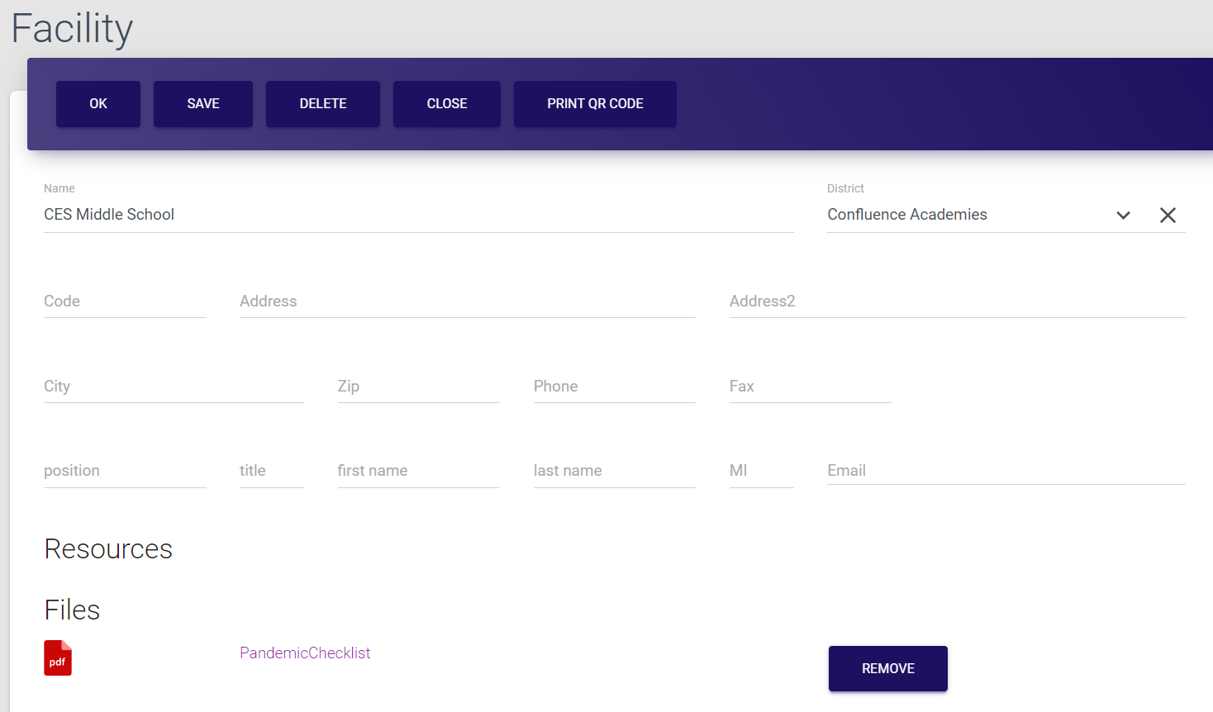
Task: Edit the Name field CES Middle School
Action: click(417, 215)
